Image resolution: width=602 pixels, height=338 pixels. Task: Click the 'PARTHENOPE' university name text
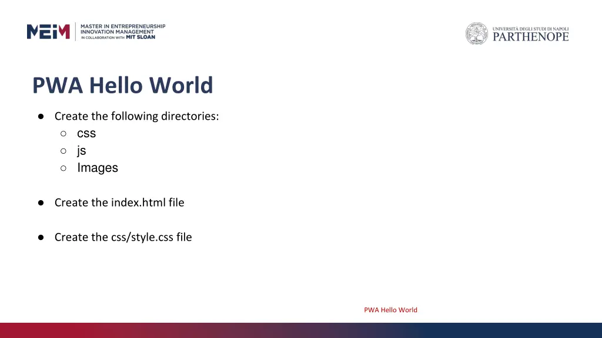tap(531, 37)
